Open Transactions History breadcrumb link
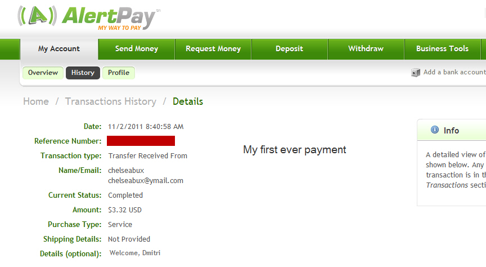 (x=111, y=101)
